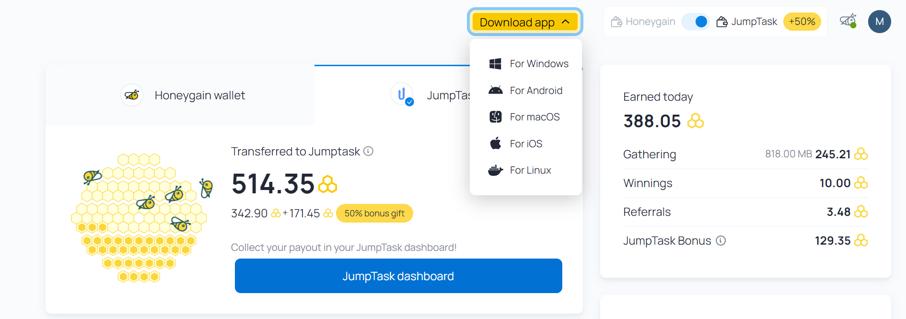Open the bee status icon near the avatar
Screen dimensions: 906x319
(x=848, y=21)
